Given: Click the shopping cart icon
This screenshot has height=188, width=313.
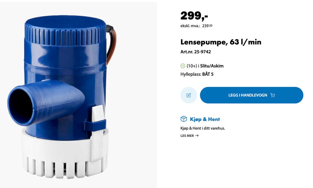Looking at the screenshot, I should tap(273, 95).
